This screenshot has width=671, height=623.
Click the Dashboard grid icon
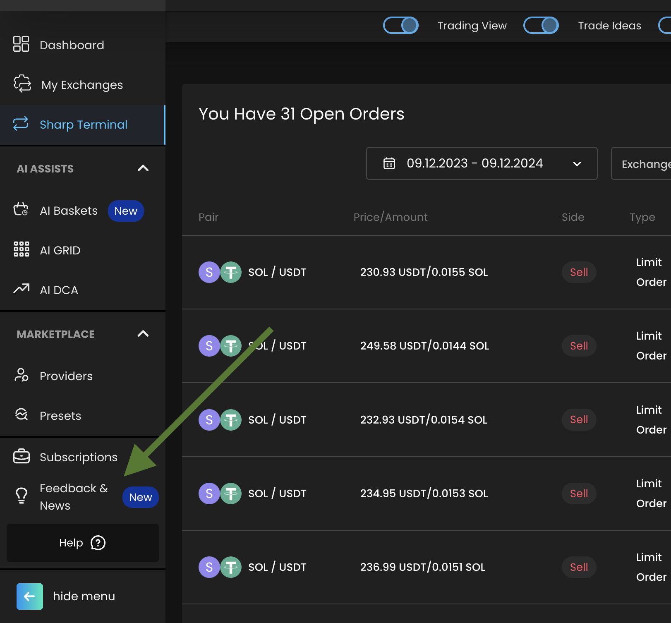pos(21,44)
